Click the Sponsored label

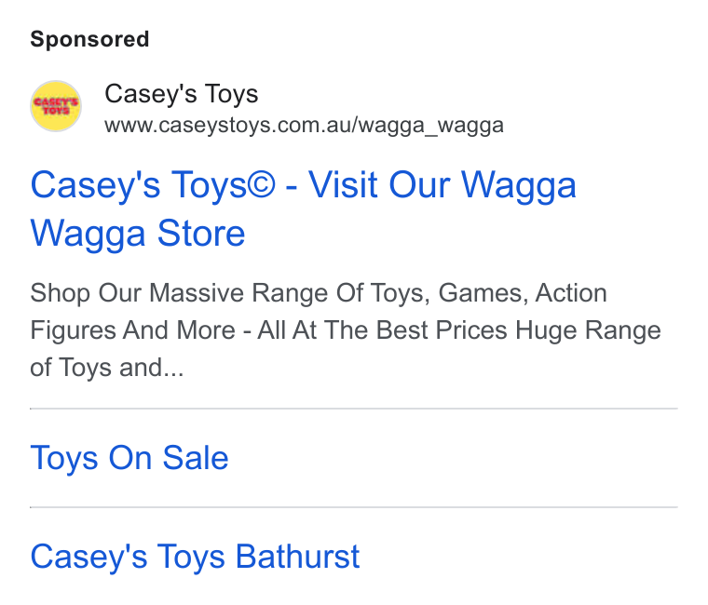tap(89, 39)
